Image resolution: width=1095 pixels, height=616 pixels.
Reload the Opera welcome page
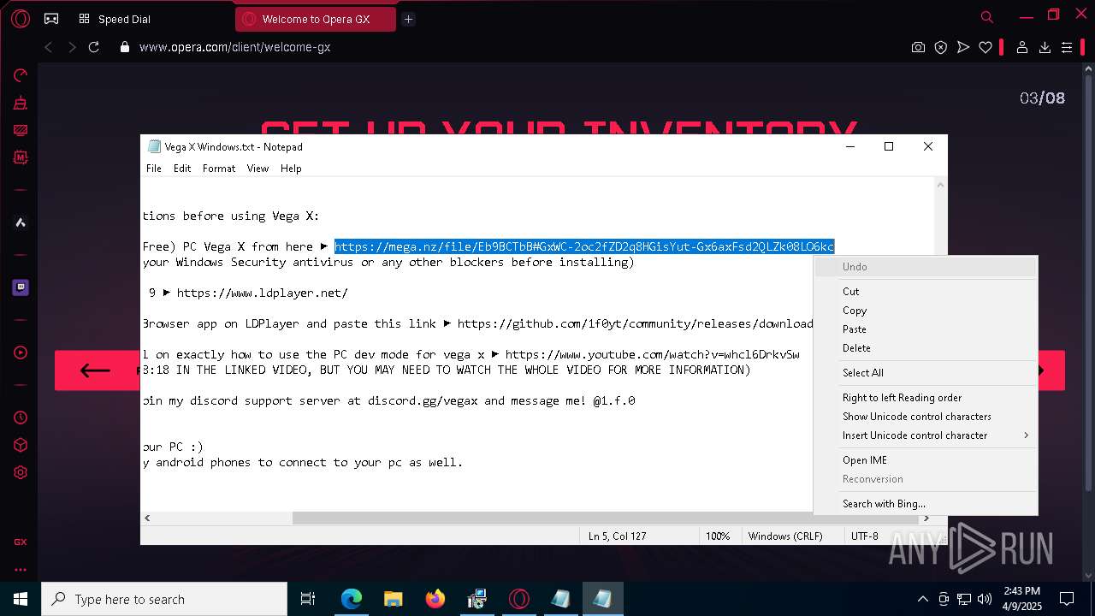pos(94,47)
